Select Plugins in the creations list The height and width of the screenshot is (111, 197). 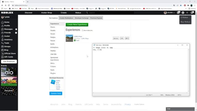53,73
